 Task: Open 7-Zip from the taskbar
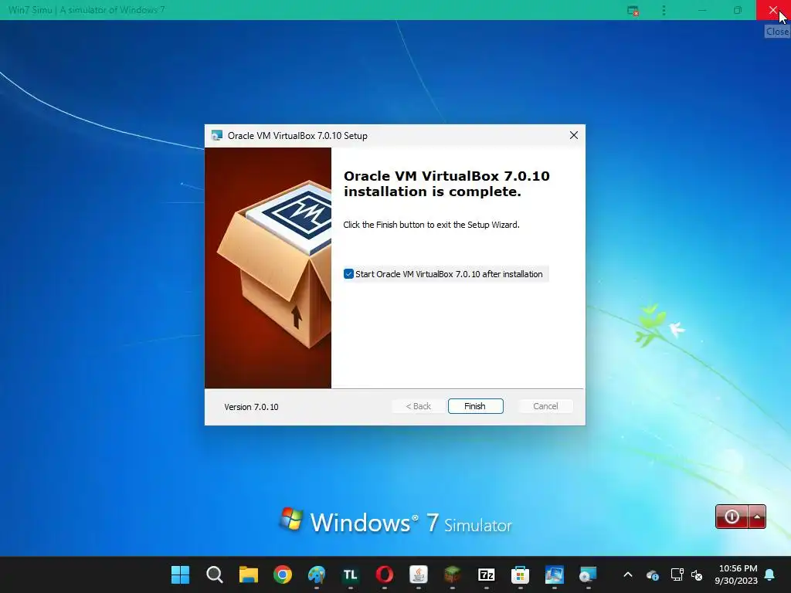pos(487,574)
